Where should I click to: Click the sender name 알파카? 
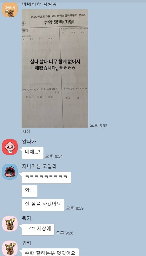pos(29,142)
